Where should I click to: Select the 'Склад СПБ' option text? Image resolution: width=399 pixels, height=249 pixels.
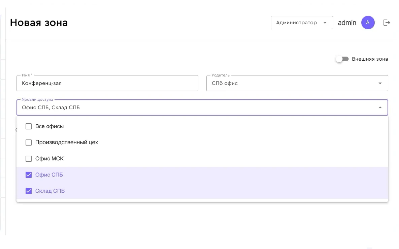click(x=50, y=191)
